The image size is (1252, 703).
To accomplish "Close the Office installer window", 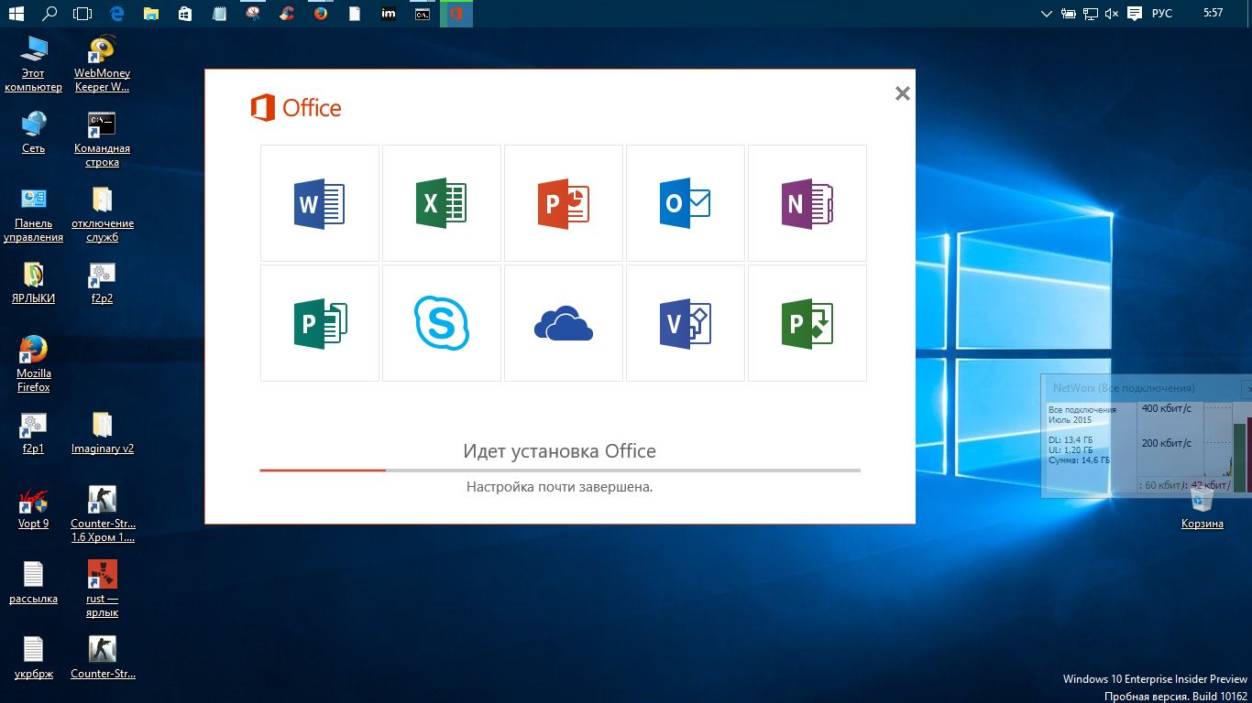I will pos(902,93).
